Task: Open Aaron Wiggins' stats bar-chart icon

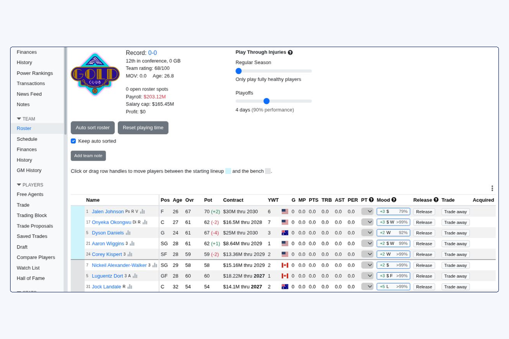Action: pyautogui.click(x=132, y=244)
